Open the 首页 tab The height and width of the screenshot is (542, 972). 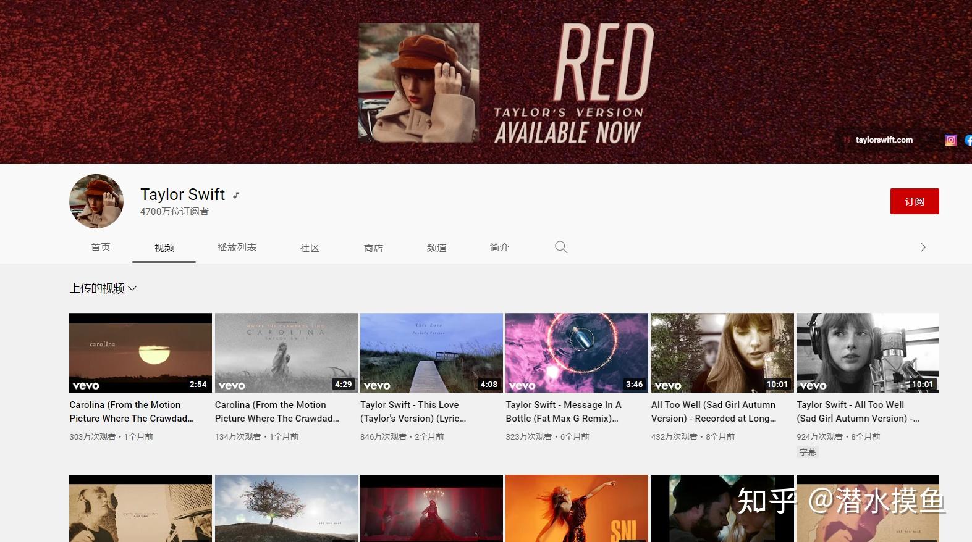point(101,248)
